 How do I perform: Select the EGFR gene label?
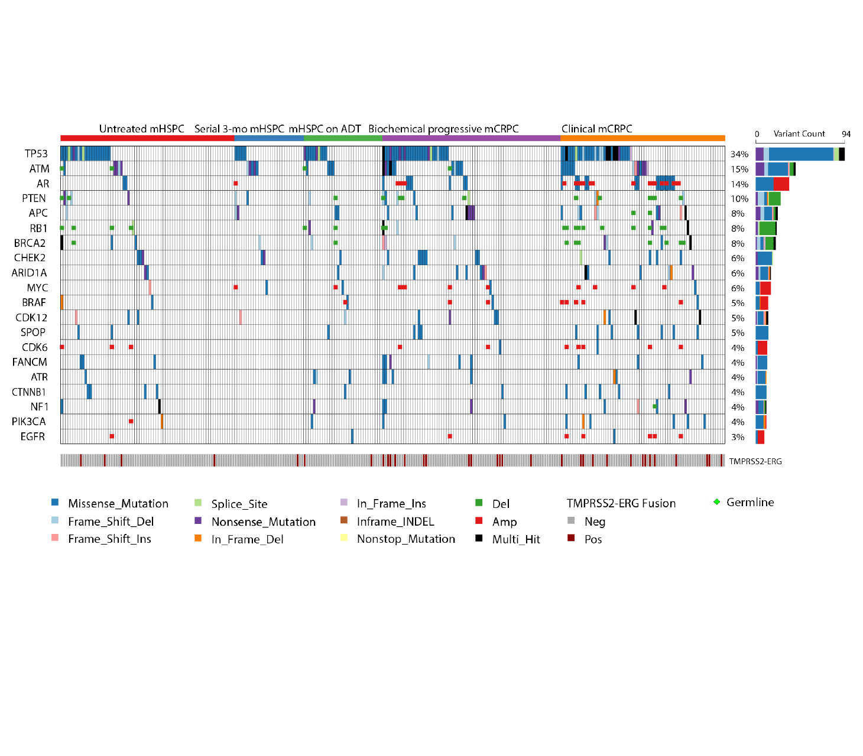point(33,437)
